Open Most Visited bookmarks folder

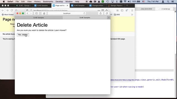coord(7,15)
